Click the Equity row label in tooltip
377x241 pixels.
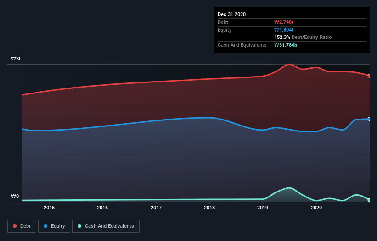click(x=225, y=30)
